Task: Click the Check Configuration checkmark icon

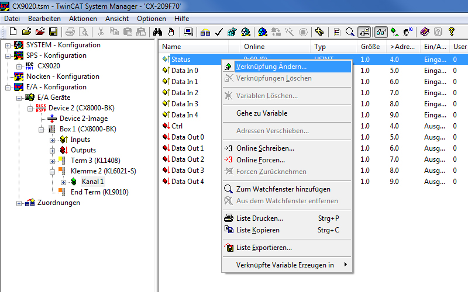Action: (x=219, y=32)
